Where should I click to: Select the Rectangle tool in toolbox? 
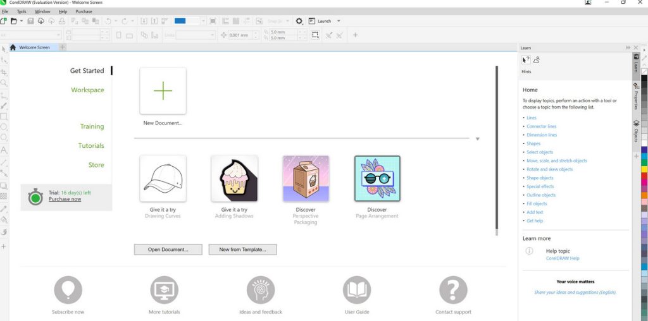4,117
